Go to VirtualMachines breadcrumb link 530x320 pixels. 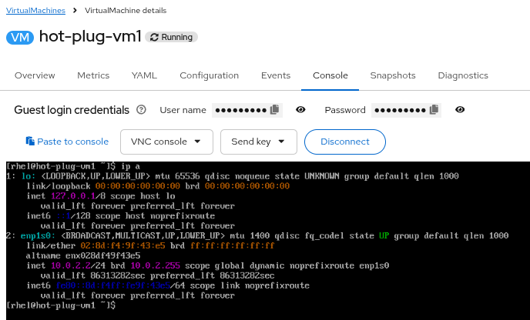pyautogui.click(x=36, y=10)
